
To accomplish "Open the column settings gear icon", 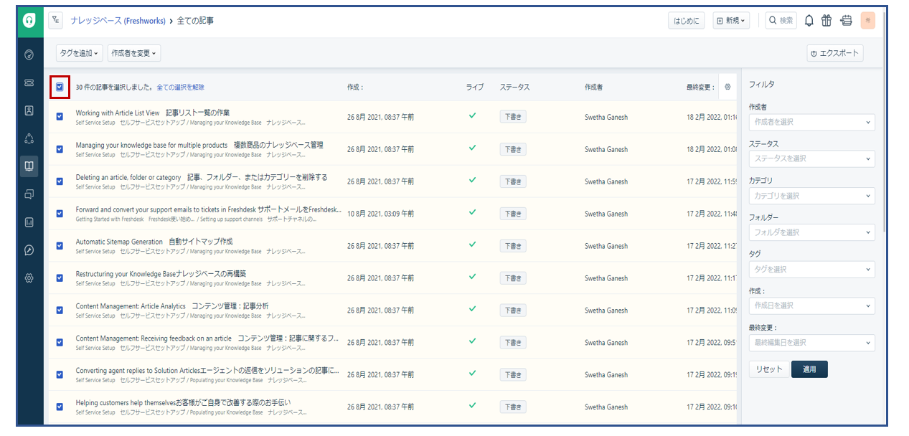I will (727, 87).
